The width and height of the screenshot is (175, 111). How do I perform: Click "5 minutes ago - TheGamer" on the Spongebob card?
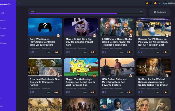click(76, 88)
